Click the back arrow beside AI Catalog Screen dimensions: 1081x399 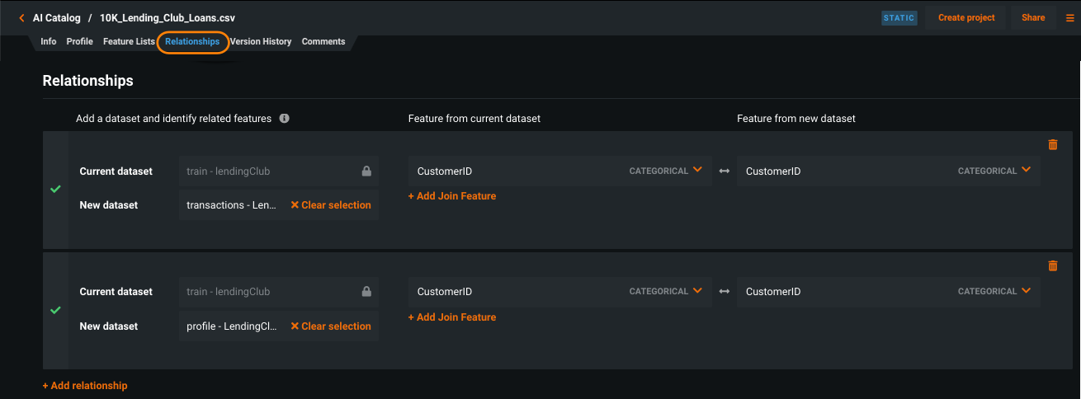tap(21, 17)
